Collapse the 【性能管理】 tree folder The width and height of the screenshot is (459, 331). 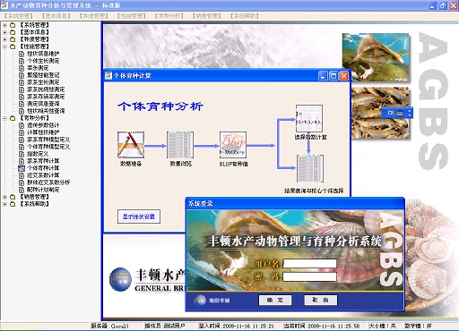pyautogui.click(x=4, y=47)
